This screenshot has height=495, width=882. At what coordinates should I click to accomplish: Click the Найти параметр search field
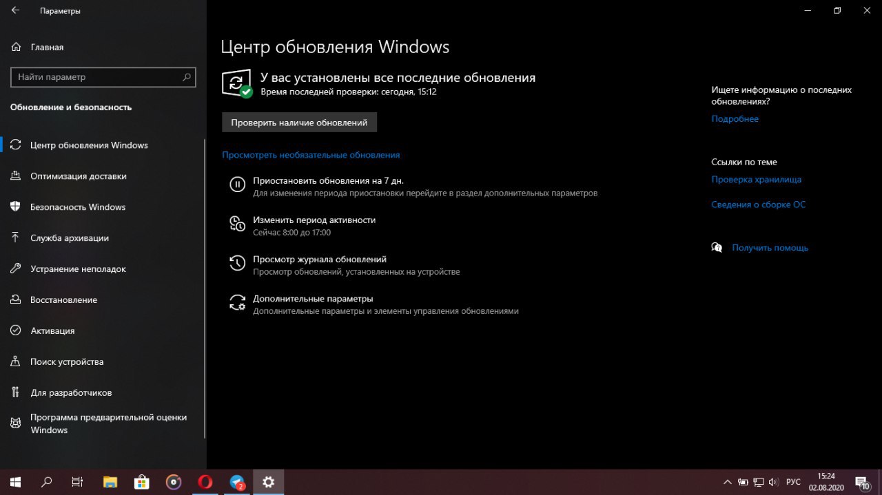click(103, 77)
